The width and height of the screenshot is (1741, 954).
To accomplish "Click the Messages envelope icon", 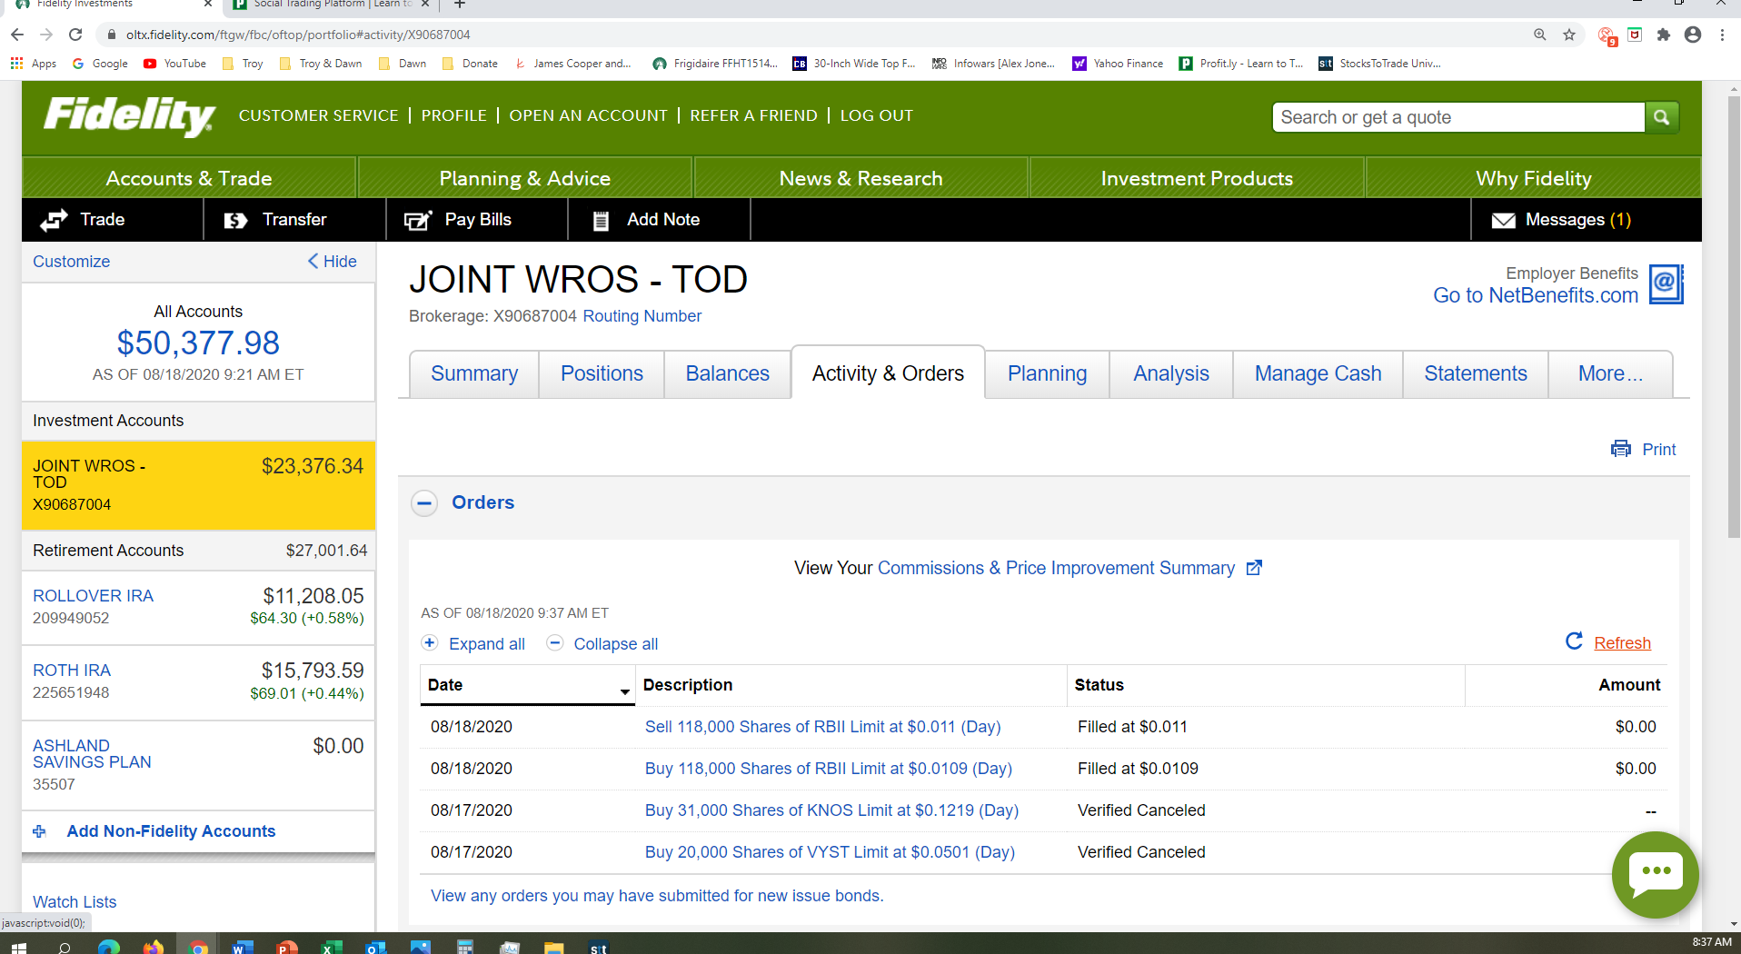I will (x=1504, y=220).
